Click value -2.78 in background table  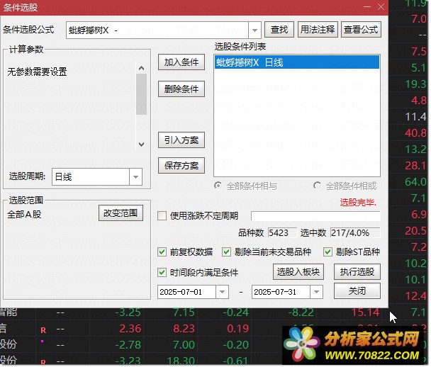coord(128,345)
